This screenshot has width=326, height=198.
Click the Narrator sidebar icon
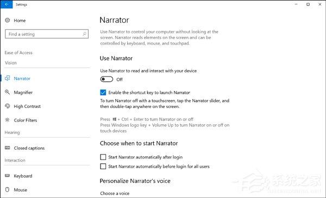tap(8, 78)
